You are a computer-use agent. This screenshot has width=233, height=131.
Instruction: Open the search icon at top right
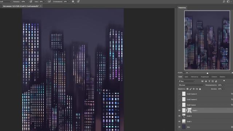(224, 1)
